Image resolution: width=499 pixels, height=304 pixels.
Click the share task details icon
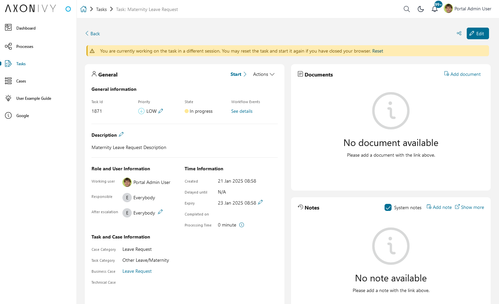pyautogui.click(x=459, y=33)
